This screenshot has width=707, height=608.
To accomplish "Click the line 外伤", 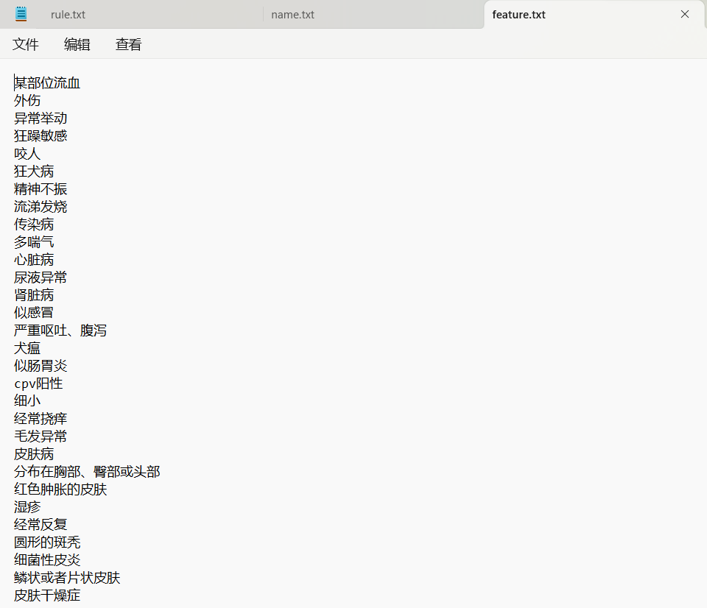I will click(27, 101).
